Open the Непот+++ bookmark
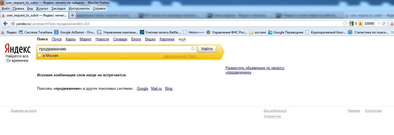The image size is (394, 135). click(194, 32)
